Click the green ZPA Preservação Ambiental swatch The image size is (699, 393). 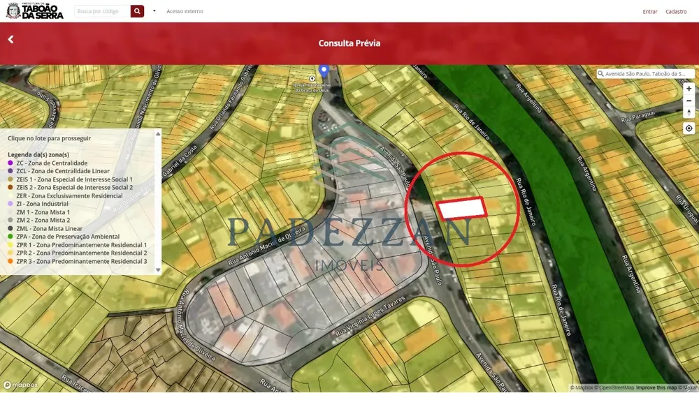tap(10, 237)
